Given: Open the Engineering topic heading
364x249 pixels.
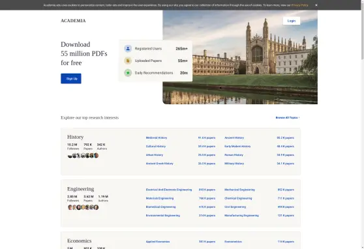Looking at the screenshot, I should coord(80,189).
